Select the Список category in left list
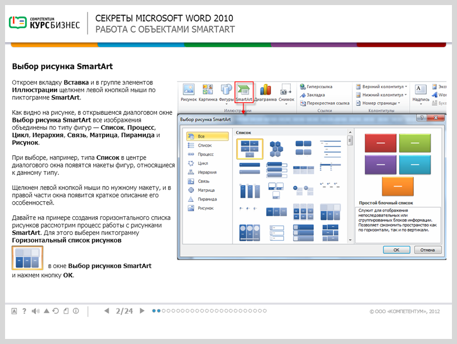Screen dimensions: 457x344 [208, 146]
